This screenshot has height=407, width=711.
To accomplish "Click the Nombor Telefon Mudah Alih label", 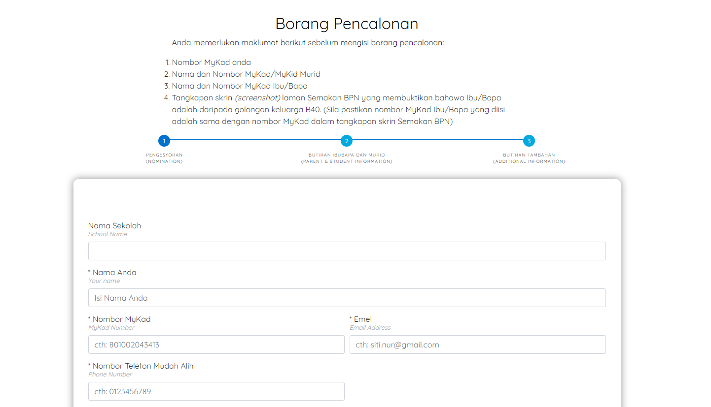I will click(141, 366).
